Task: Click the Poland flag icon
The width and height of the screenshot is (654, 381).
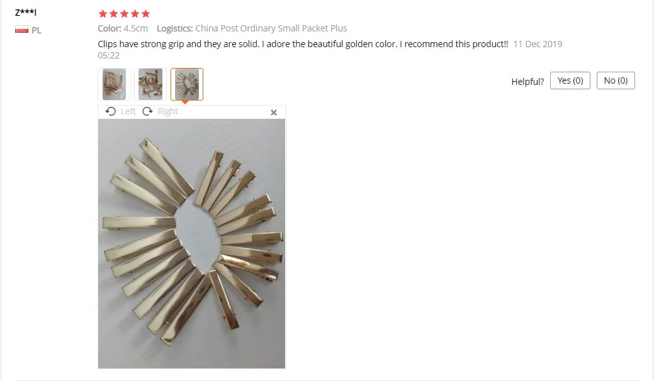Action: [x=21, y=30]
